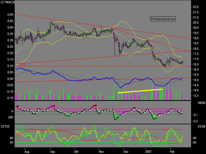The image size is (206, 154).
Task: Click the red 16.32 price label
Action: [x=22, y=64]
